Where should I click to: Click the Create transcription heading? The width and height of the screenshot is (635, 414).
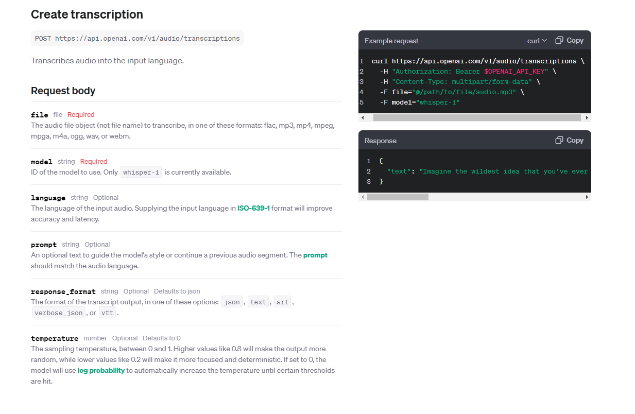pyautogui.click(x=87, y=14)
